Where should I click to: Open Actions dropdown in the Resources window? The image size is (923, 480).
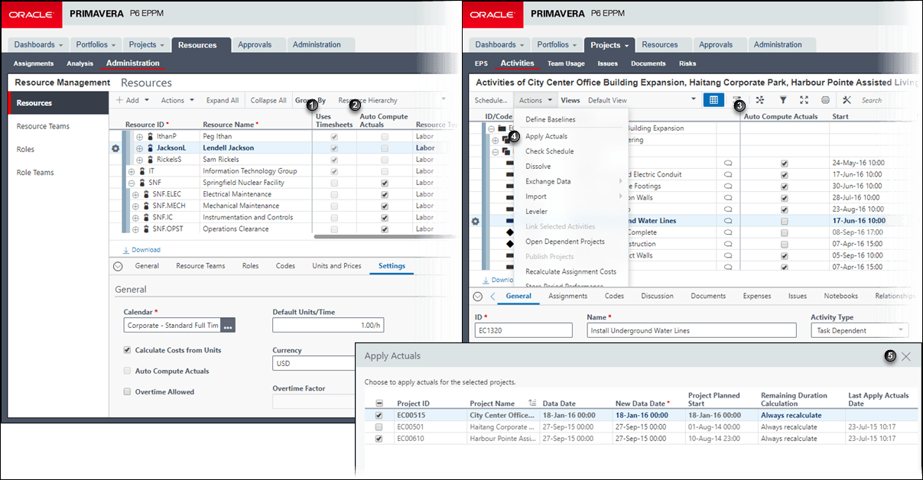177,100
